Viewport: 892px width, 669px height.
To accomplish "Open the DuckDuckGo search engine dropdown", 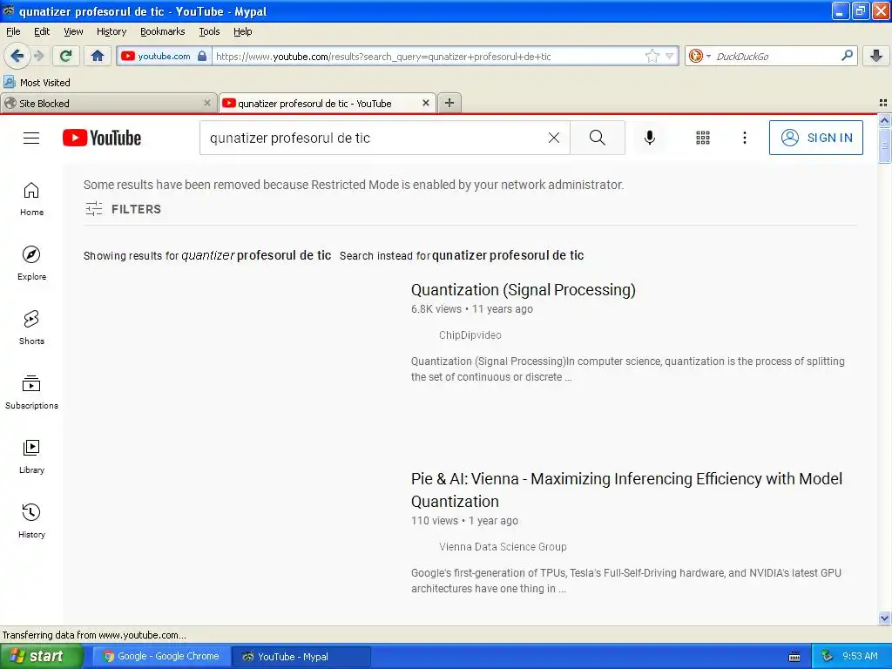I will click(699, 56).
